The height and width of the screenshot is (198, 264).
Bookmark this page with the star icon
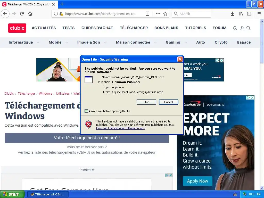pos(165,14)
